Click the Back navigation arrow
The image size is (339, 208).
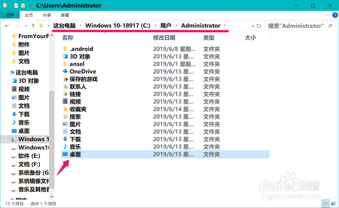pyautogui.click(x=7, y=26)
